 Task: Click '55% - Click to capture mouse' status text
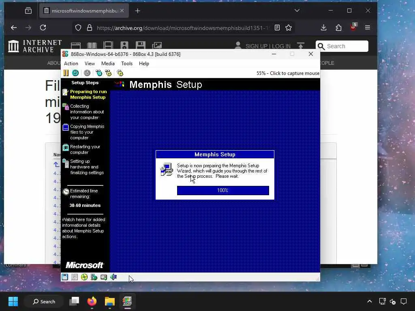click(288, 73)
